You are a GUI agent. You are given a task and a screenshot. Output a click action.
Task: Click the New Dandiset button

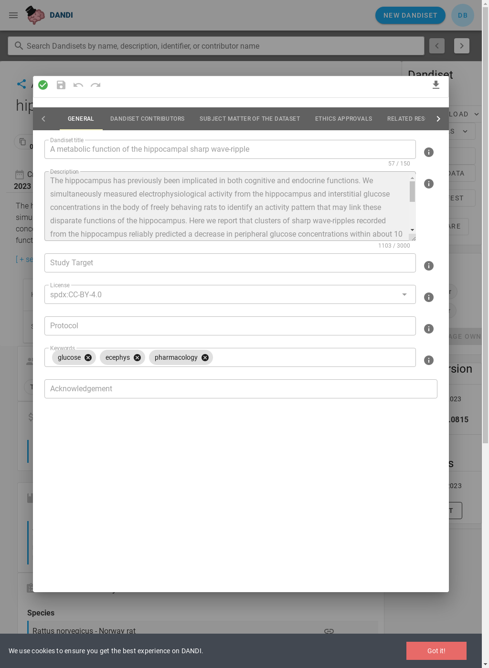(x=410, y=15)
